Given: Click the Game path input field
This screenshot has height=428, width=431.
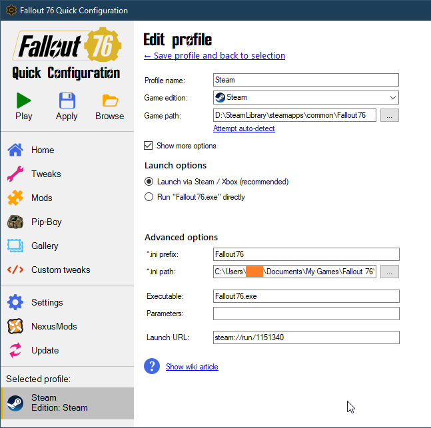Looking at the screenshot, I should pos(294,115).
